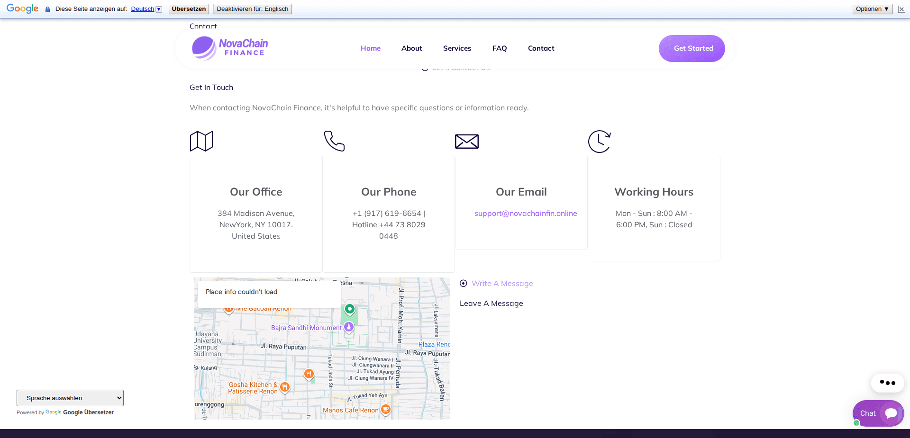Open the Chat widget bubble
910x438 pixels.
(878, 413)
